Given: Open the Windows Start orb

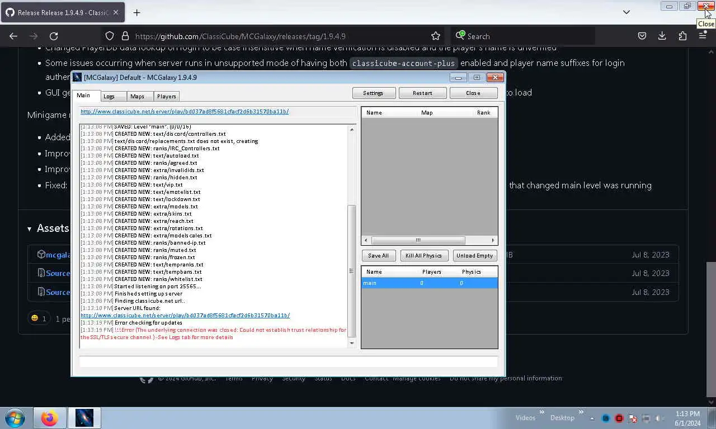Looking at the screenshot, I should (x=15, y=418).
